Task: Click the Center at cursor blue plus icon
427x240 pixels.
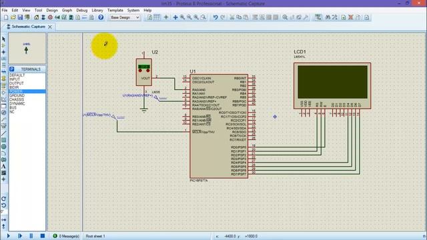Action: tap(175, 17)
